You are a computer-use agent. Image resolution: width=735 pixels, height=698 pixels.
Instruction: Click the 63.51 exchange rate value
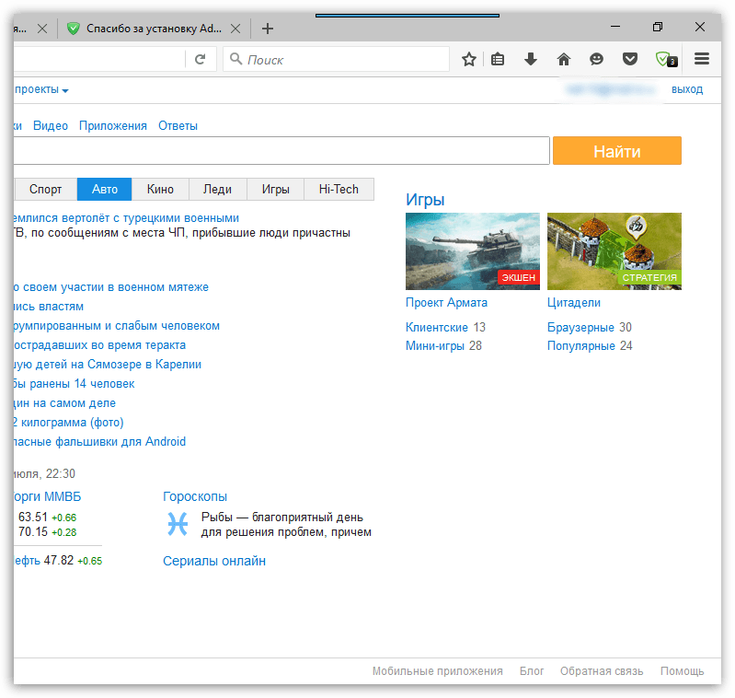(33, 517)
